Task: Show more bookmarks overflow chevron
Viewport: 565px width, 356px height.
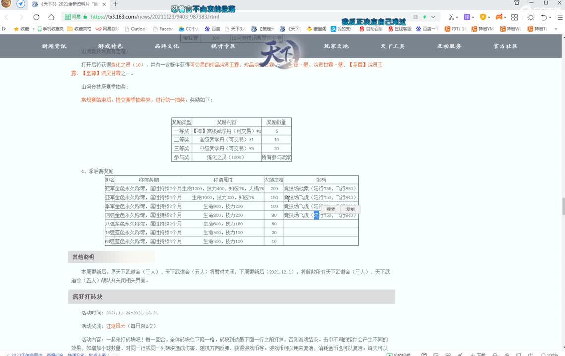Action: (556, 29)
